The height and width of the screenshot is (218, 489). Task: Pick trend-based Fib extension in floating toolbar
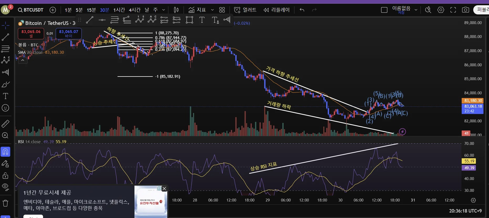point(127,20)
